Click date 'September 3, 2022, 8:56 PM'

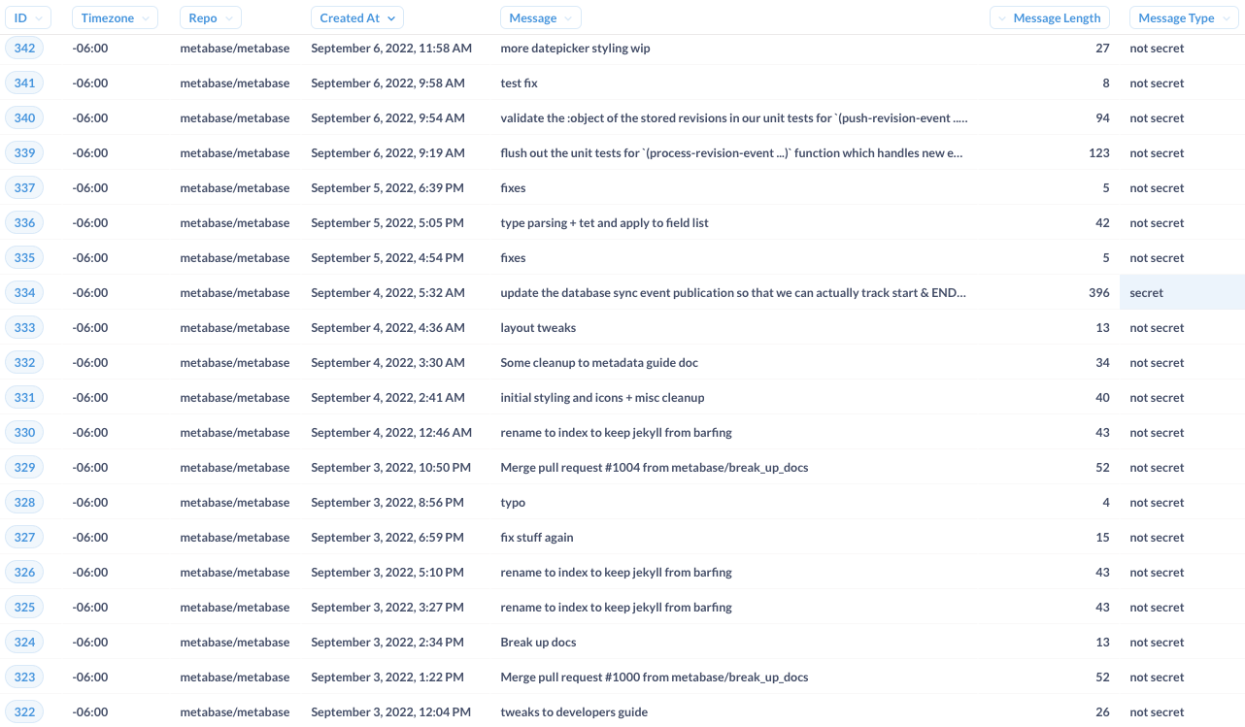[x=387, y=503]
